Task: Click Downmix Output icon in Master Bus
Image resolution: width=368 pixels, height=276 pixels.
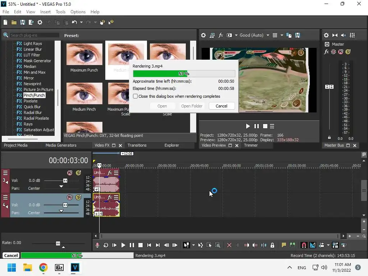Action: 335,35
